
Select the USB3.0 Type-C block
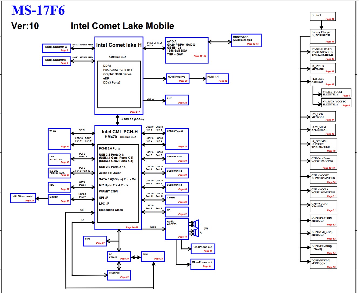tap(177, 139)
